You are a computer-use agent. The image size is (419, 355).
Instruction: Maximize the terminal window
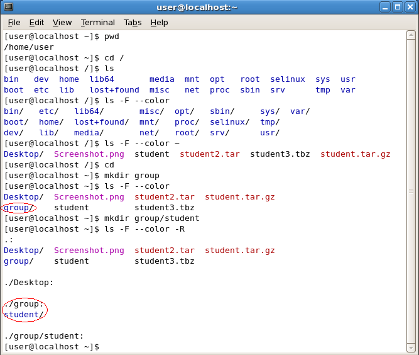(398, 7)
